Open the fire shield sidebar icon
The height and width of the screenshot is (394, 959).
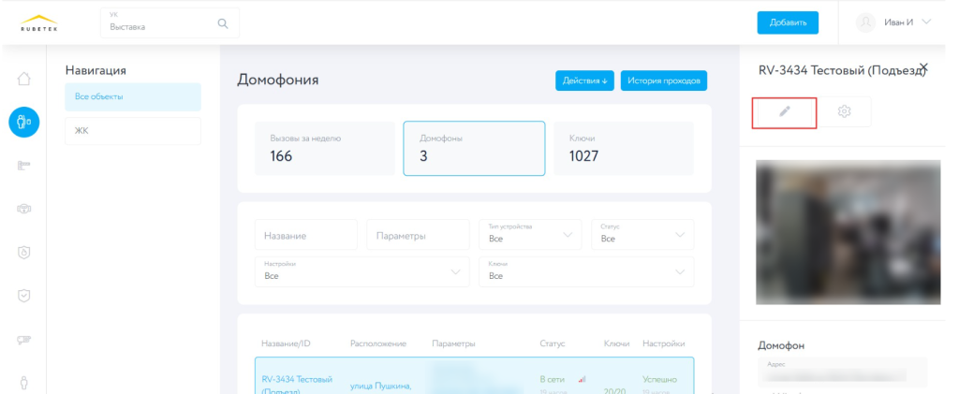point(23,253)
